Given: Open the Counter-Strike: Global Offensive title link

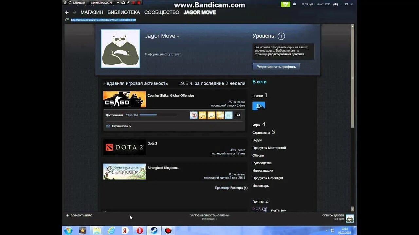Looking at the screenshot, I should 171,96.
